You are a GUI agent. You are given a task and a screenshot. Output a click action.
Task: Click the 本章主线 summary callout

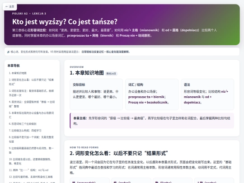tap(152, 121)
